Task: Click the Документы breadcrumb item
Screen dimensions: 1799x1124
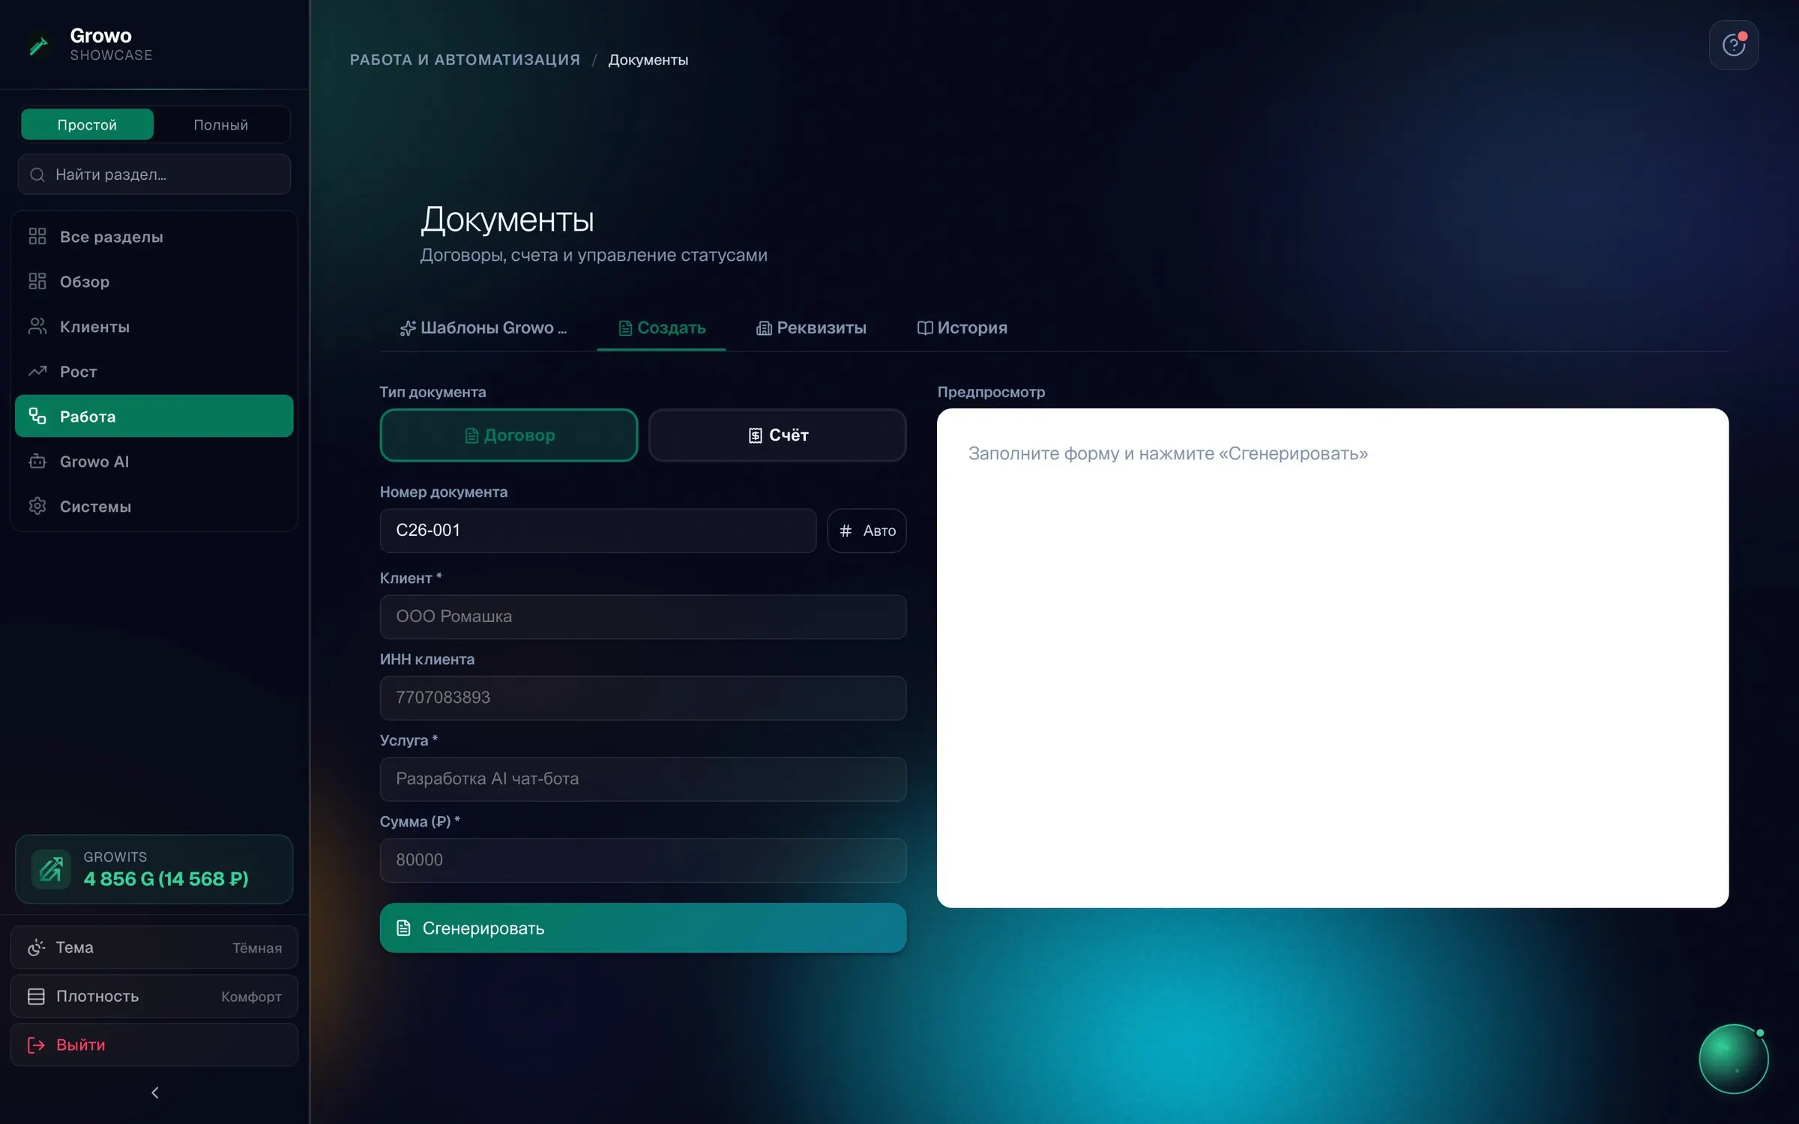Action: point(648,60)
